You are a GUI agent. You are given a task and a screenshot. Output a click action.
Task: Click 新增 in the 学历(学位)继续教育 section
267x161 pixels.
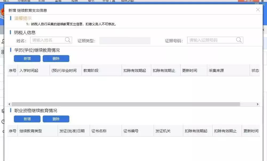pyautogui.click(x=27, y=58)
